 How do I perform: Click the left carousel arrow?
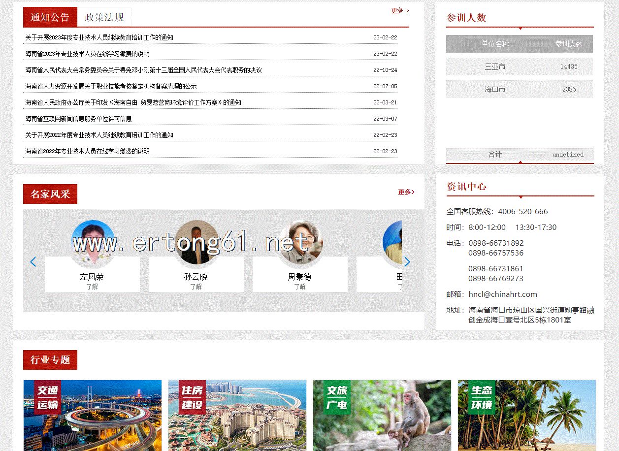[x=33, y=262]
